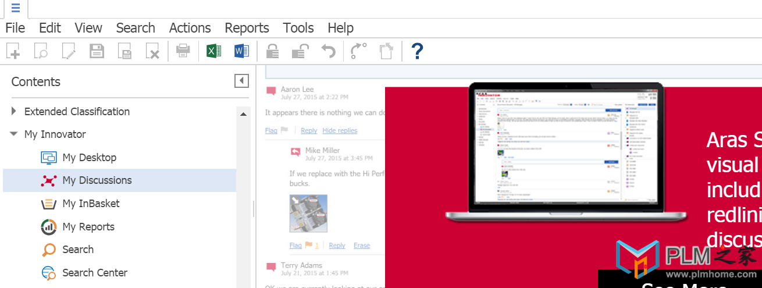Click the Mike Miller author name
Viewport: 762px width, 288px height.
point(322,150)
